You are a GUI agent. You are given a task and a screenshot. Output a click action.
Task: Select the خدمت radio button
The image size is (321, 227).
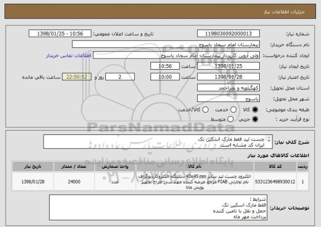pyautogui.click(x=234, y=110)
